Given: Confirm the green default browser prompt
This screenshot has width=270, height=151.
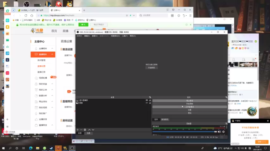Looking at the screenshot, I should click(x=83, y=24).
